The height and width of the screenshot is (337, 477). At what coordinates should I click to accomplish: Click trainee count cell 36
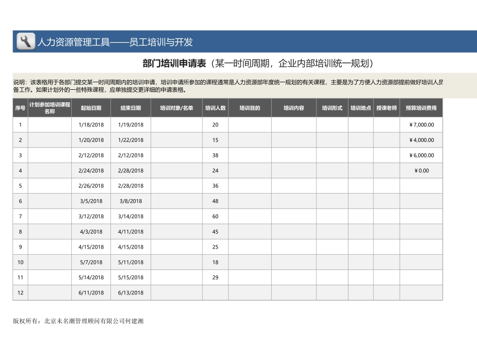pos(215,186)
